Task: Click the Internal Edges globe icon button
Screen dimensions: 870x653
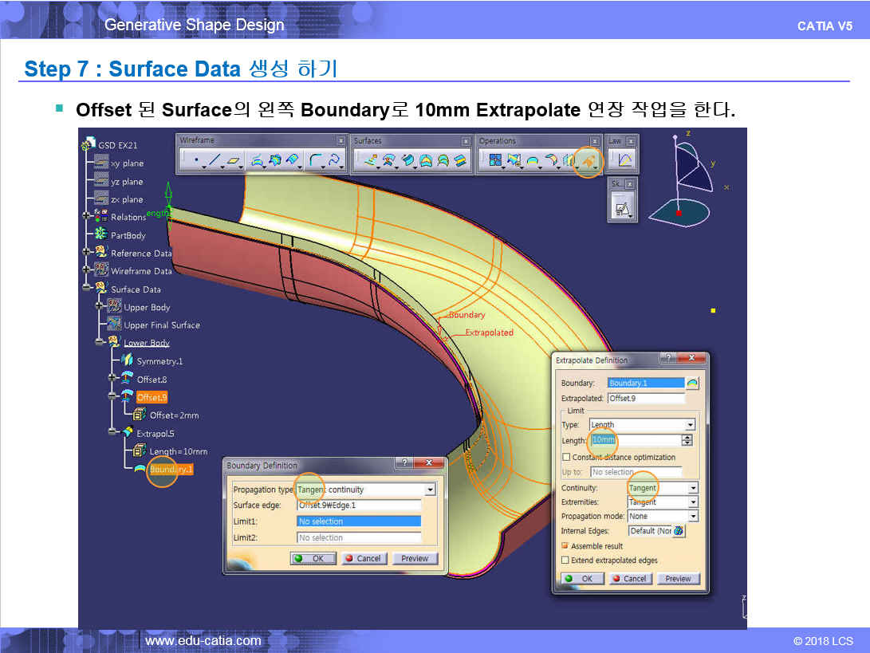Action: click(679, 531)
